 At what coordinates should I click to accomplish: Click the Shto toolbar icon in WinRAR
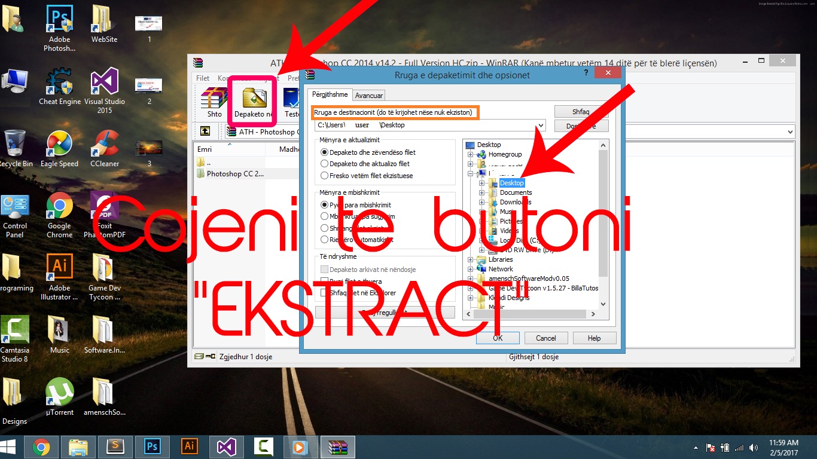214,102
